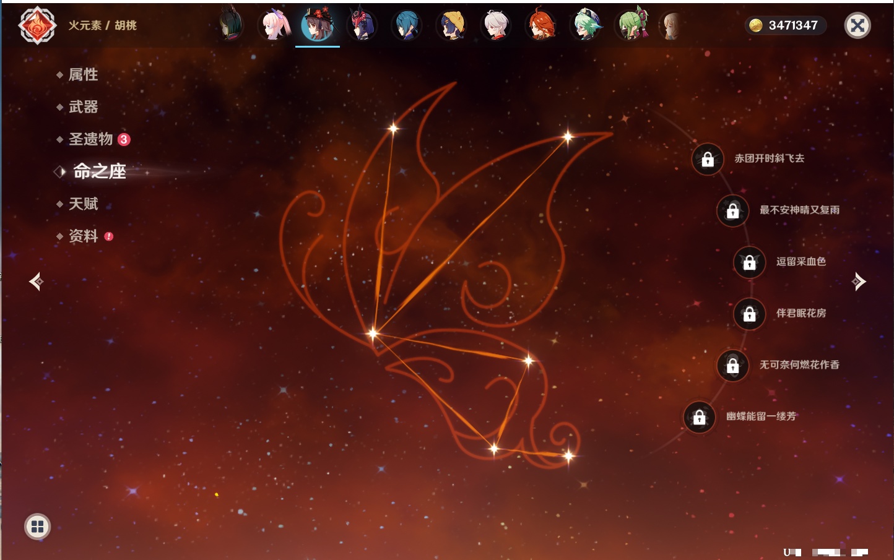This screenshot has height=560, width=894.
Task: Open the grid menu button bottom-left
Action: click(x=37, y=527)
